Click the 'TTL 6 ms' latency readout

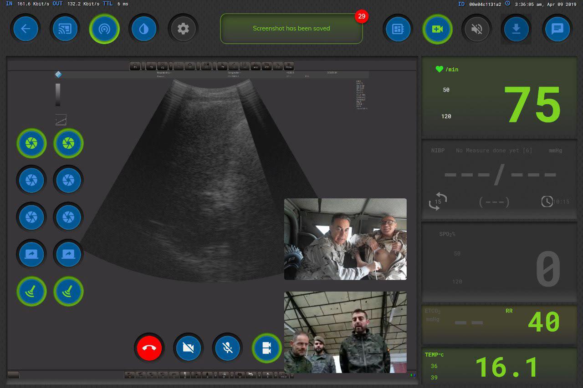click(115, 4)
